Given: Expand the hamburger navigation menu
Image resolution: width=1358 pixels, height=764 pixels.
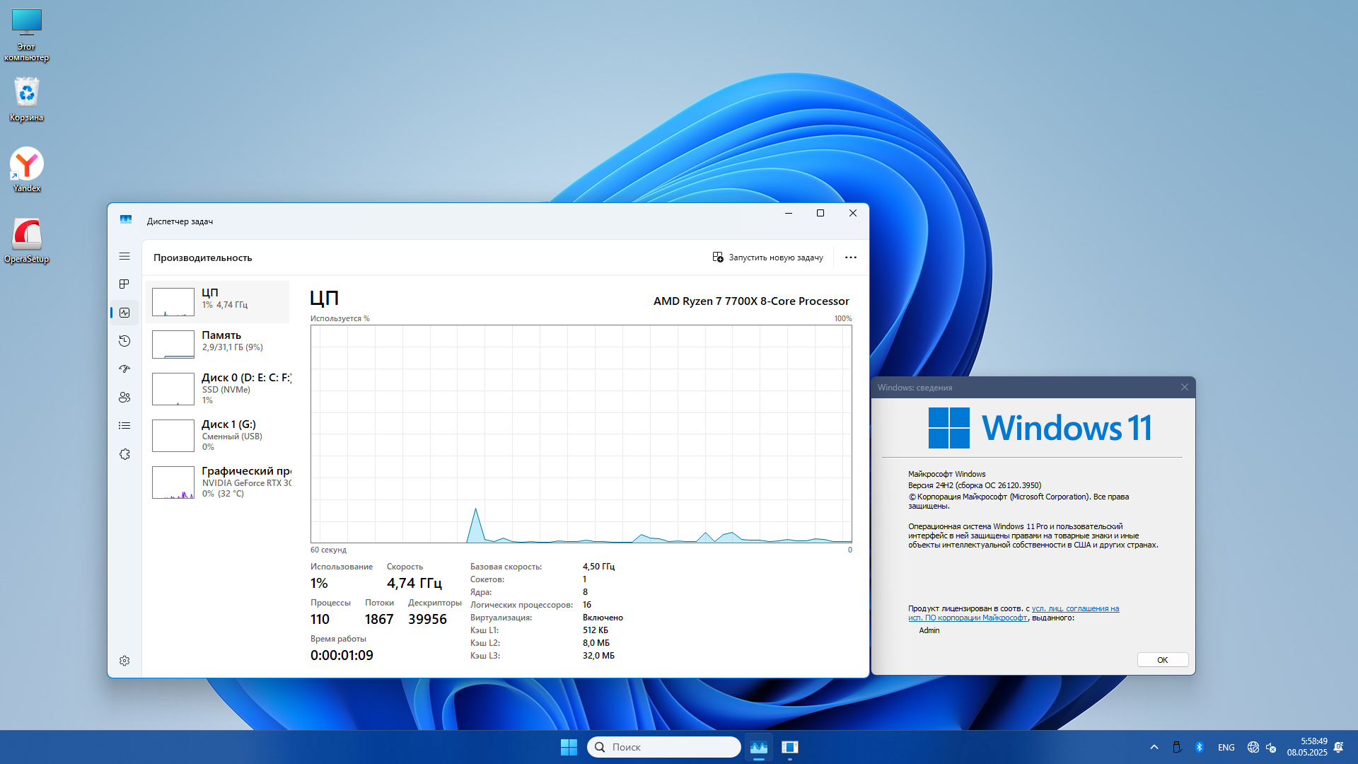Looking at the screenshot, I should (x=124, y=256).
